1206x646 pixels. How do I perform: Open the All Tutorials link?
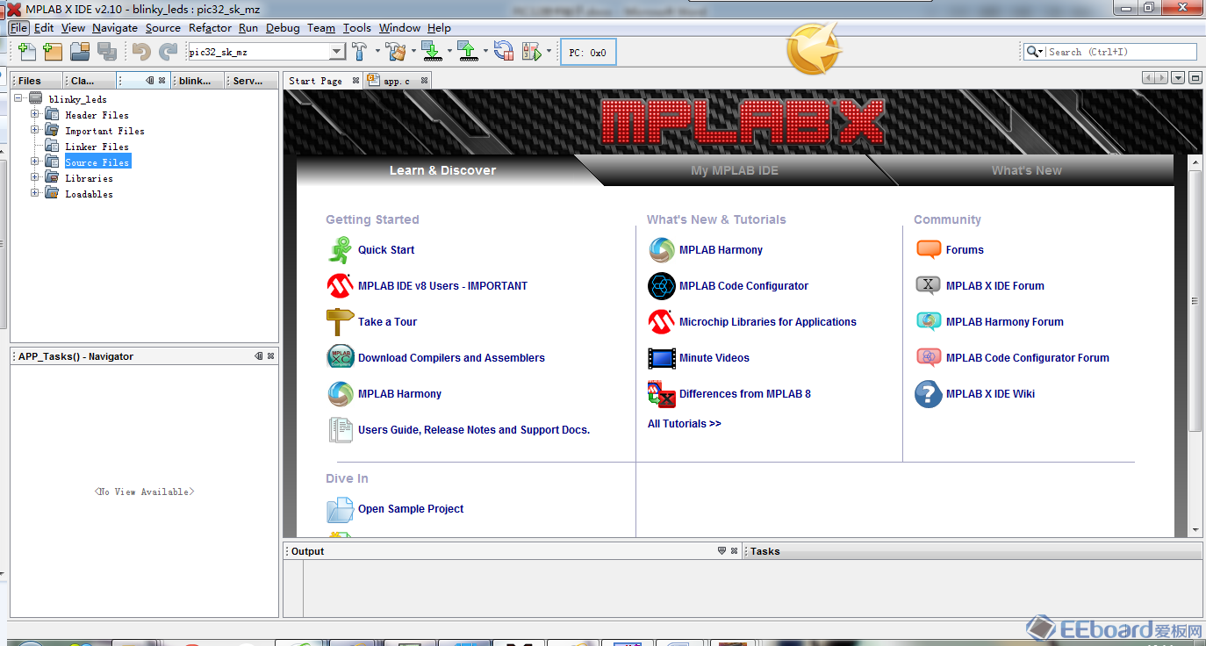[685, 424]
